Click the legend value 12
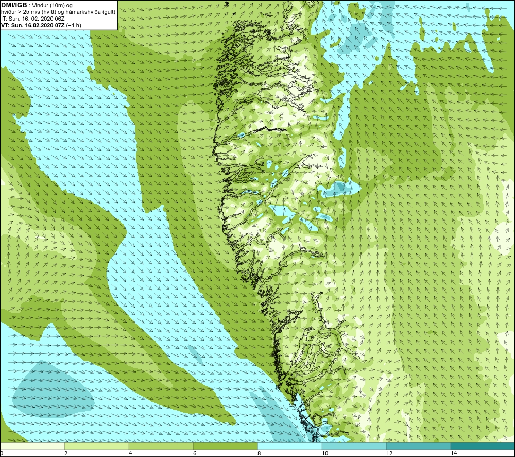Viewport: 515px width, 457px height. (x=389, y=453)
